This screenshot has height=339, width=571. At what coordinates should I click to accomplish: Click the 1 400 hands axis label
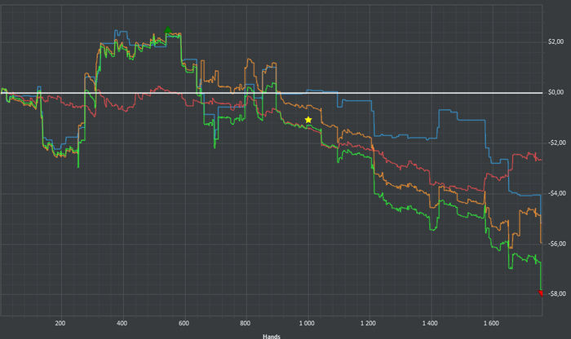[x=430, y=323]
